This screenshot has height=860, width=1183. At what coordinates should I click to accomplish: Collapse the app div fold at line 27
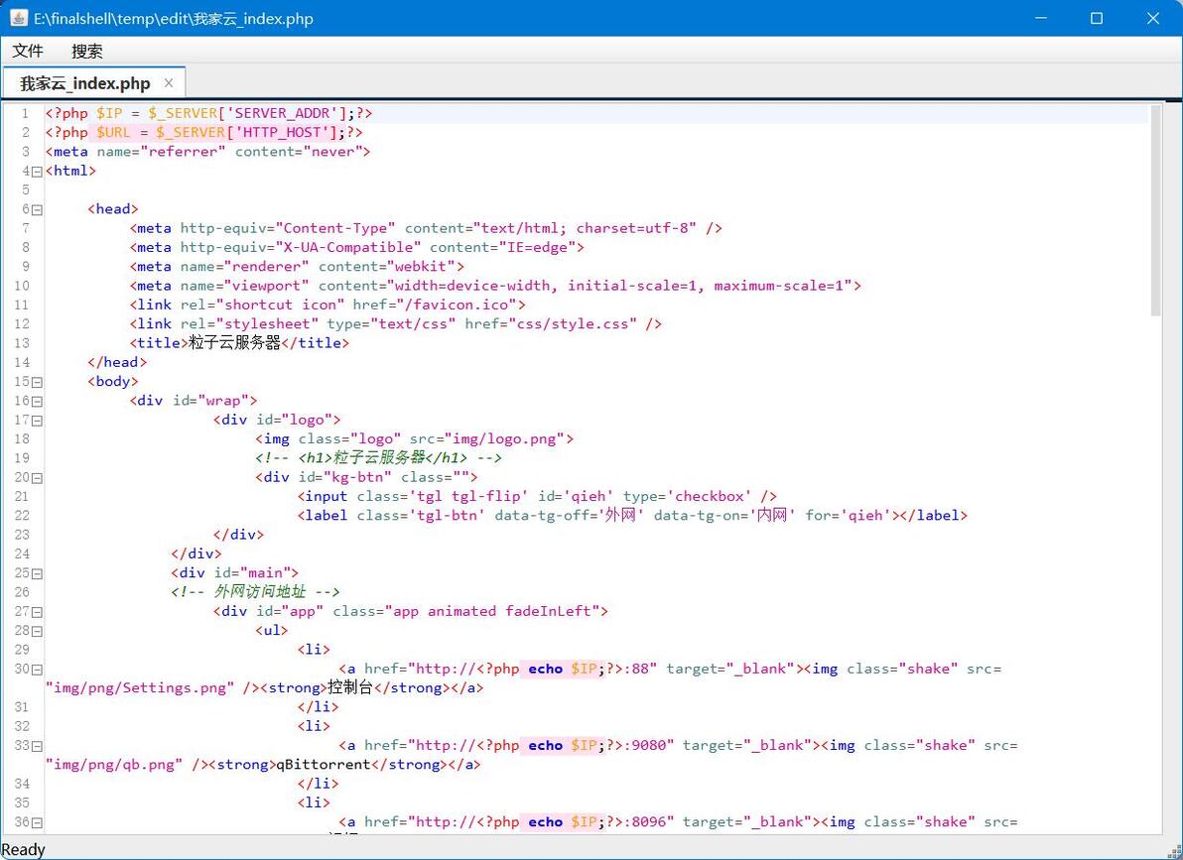(x=37, y=613)
